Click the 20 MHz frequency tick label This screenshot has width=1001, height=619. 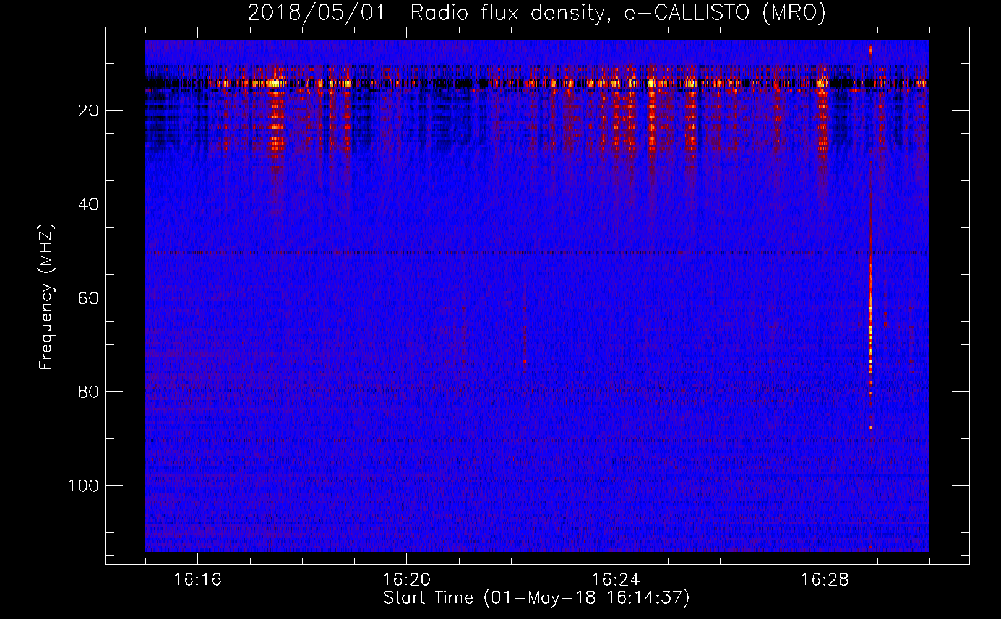[88, 111]
